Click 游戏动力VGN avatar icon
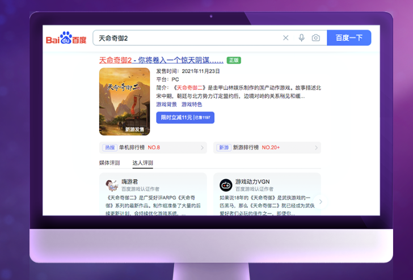This screenshot has height=280, width=413. 226,185
